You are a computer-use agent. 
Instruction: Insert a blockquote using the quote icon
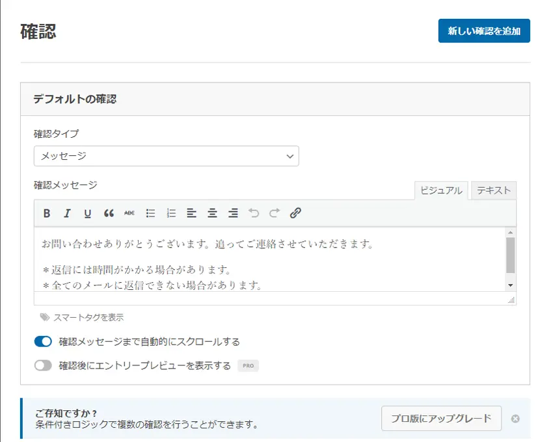(x=109, y=213)
